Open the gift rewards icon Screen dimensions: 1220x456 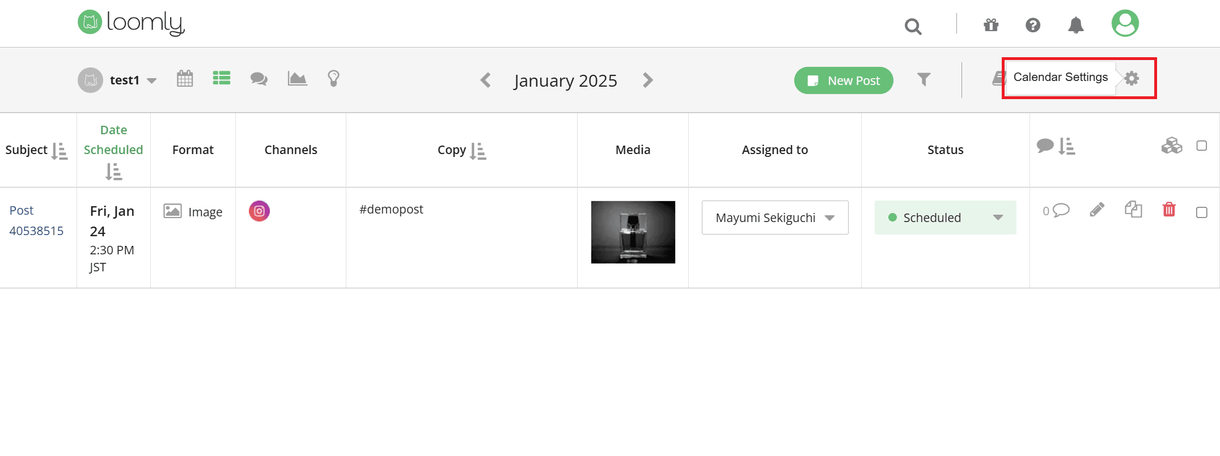[x=991, y=25]
